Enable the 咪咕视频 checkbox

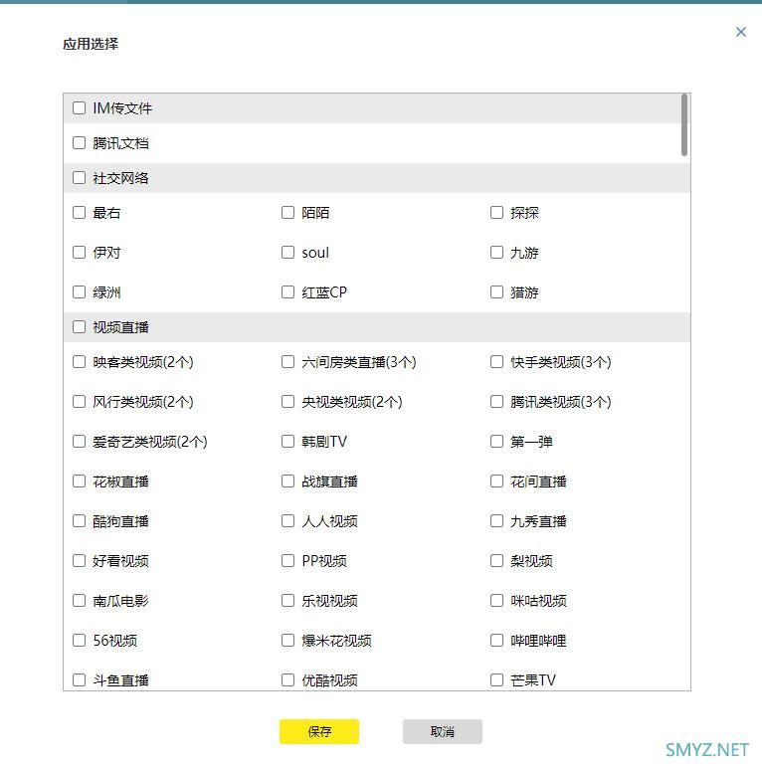coord(496,600)
